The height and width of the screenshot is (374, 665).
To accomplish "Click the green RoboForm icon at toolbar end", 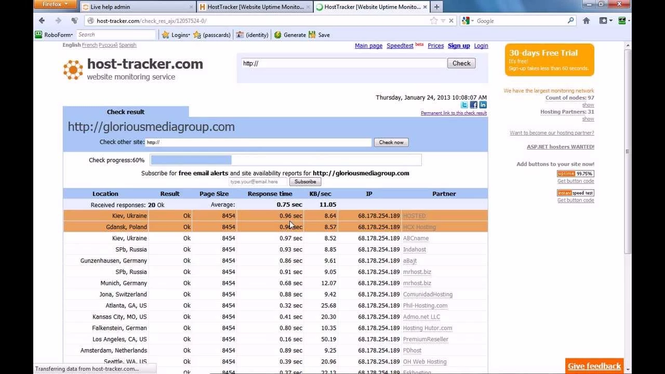I will 621,21.
